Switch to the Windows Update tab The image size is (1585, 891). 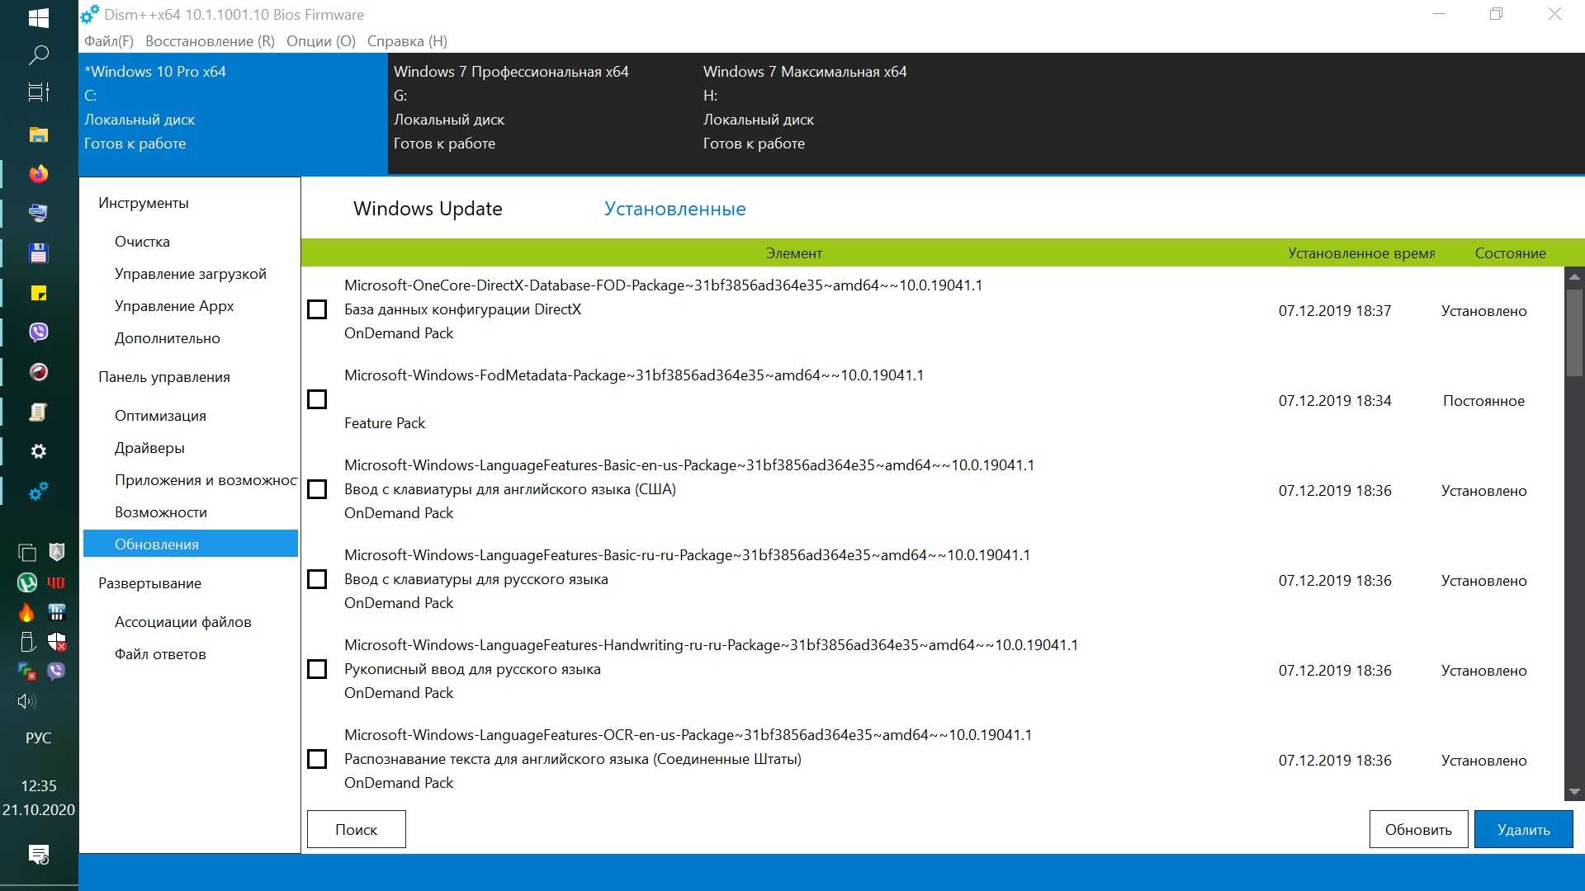click(x=428, y=209)
